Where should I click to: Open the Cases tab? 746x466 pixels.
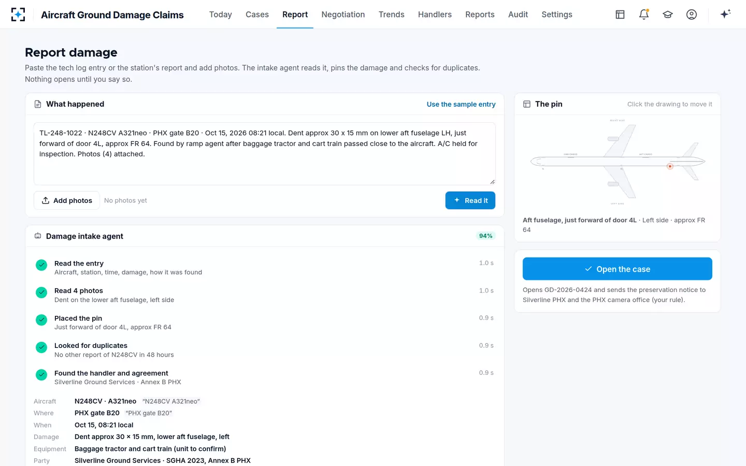click(257, 14)
